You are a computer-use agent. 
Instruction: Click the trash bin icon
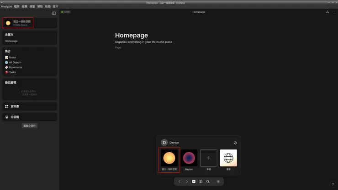[7, 117]
